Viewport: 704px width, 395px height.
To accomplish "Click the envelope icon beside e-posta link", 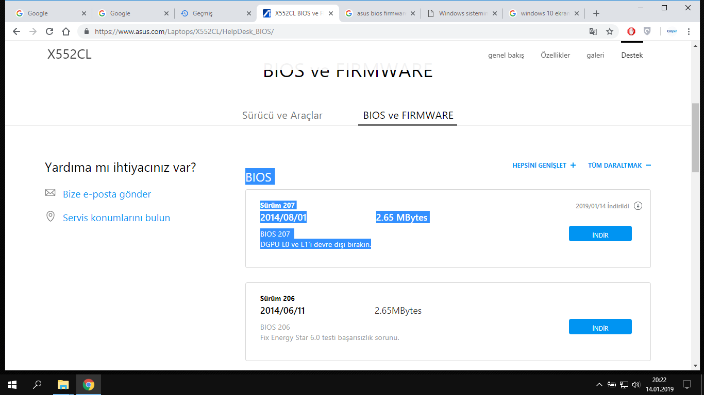I will [51, 193].
